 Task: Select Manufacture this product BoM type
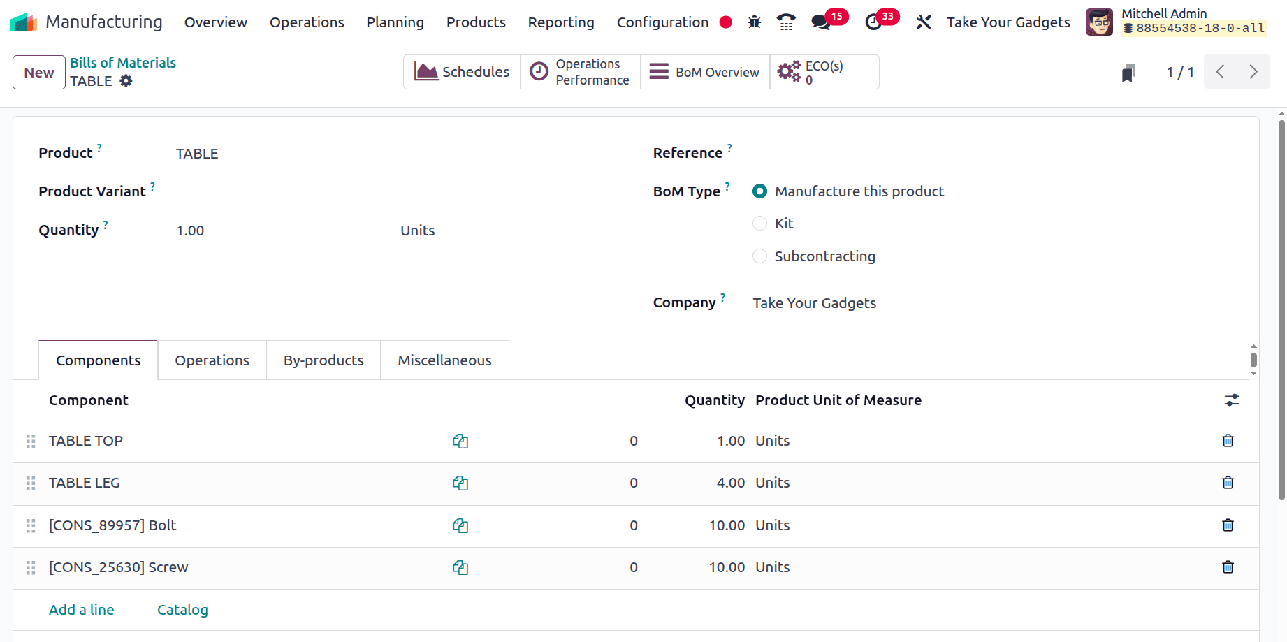(x=759, y=191)
